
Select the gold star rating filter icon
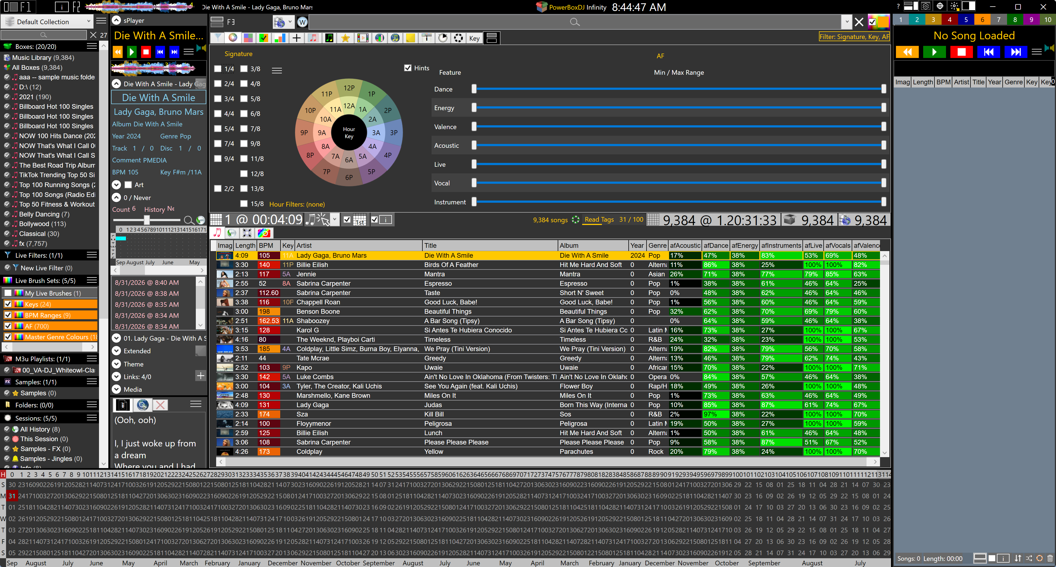pyautogui.click(x=346, y=38)
